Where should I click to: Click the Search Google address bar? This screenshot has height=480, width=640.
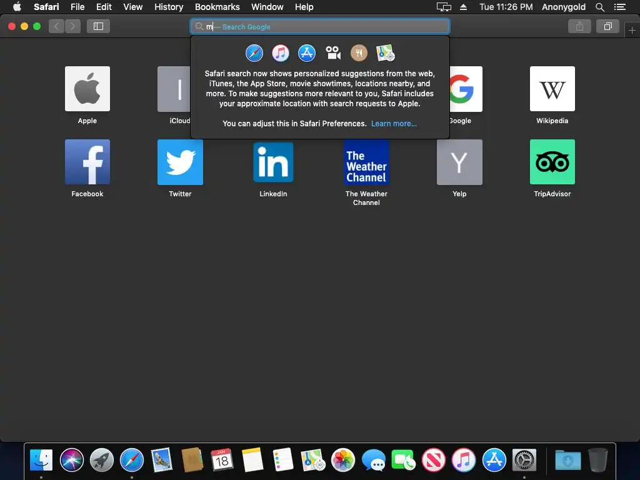[x=319, y=26]
